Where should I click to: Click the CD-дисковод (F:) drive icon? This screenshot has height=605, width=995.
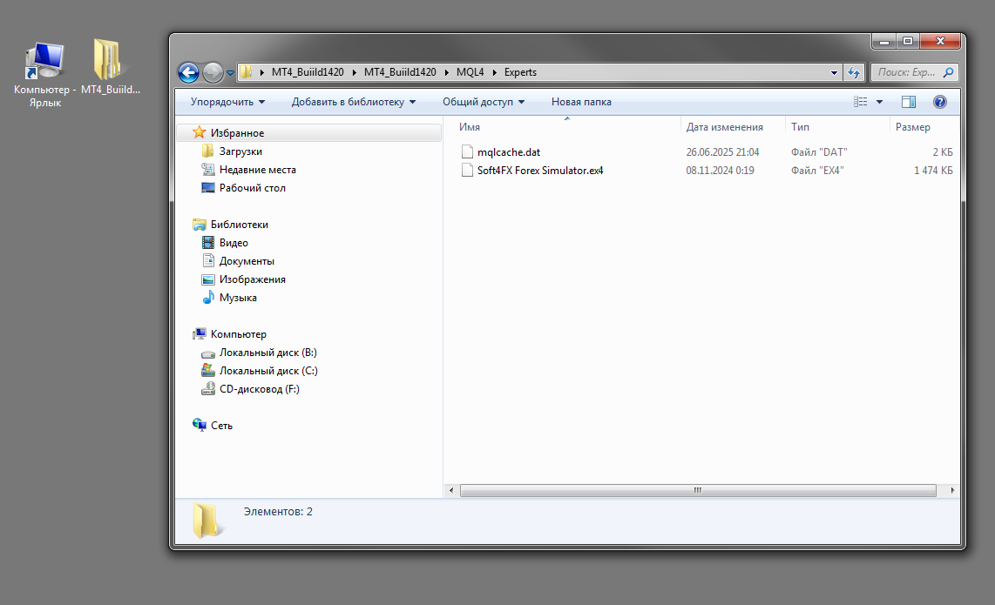coord(208,389)
